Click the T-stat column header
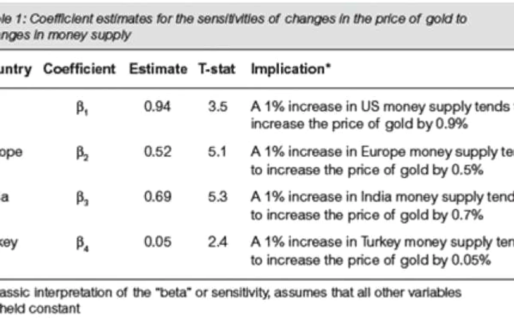Image resolution: width=514 pixels, height=321 pixels. (216, 69)
